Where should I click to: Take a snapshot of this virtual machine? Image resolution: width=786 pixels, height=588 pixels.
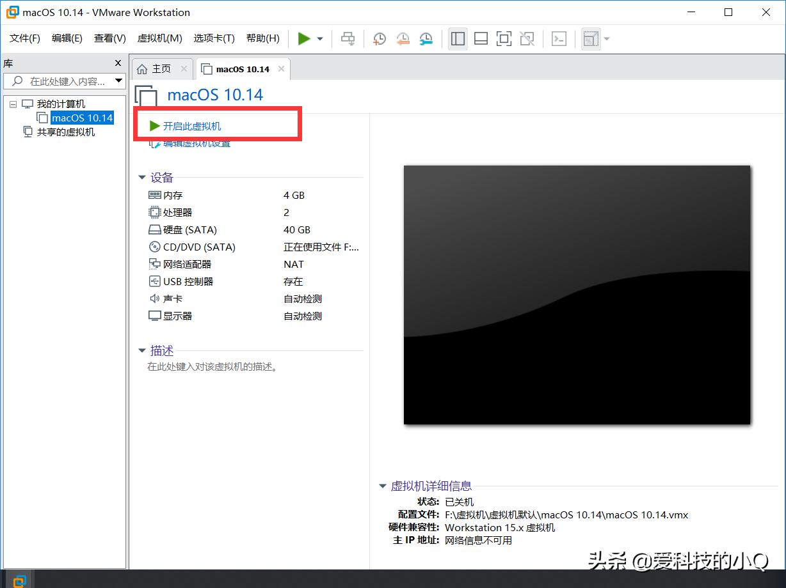coord(379,38)
